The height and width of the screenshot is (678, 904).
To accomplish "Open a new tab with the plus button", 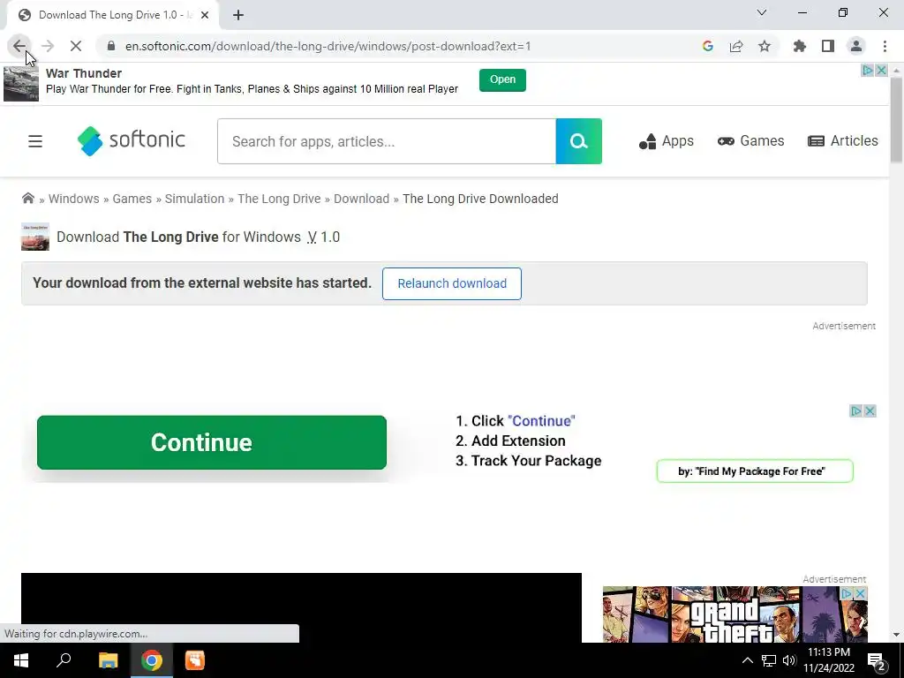I will (x=238, y=15).
